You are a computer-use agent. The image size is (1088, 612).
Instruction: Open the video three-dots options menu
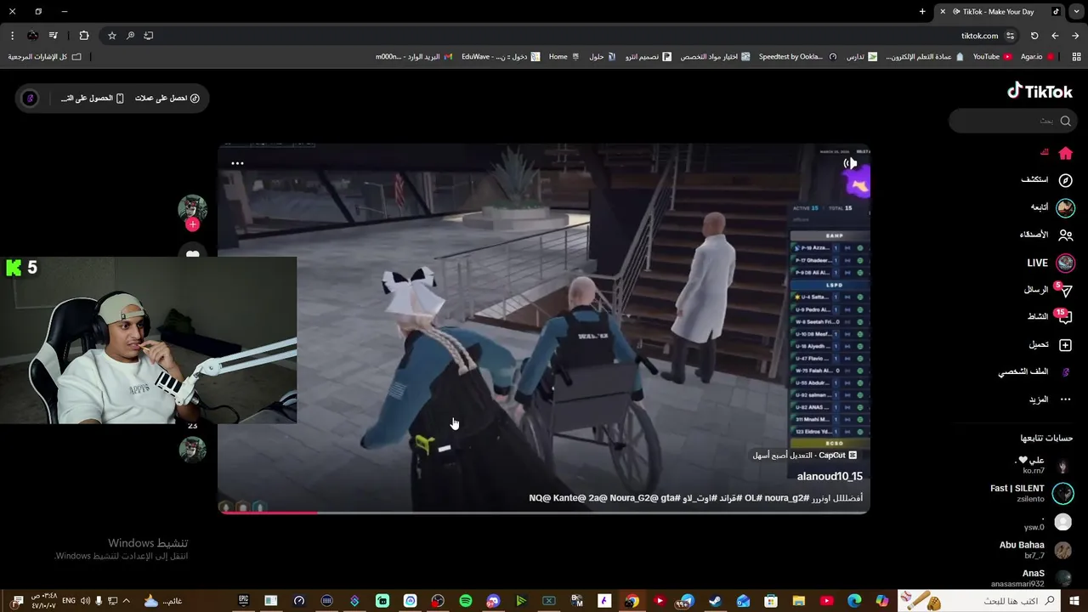pyautogui.click(x=237, y=163)
